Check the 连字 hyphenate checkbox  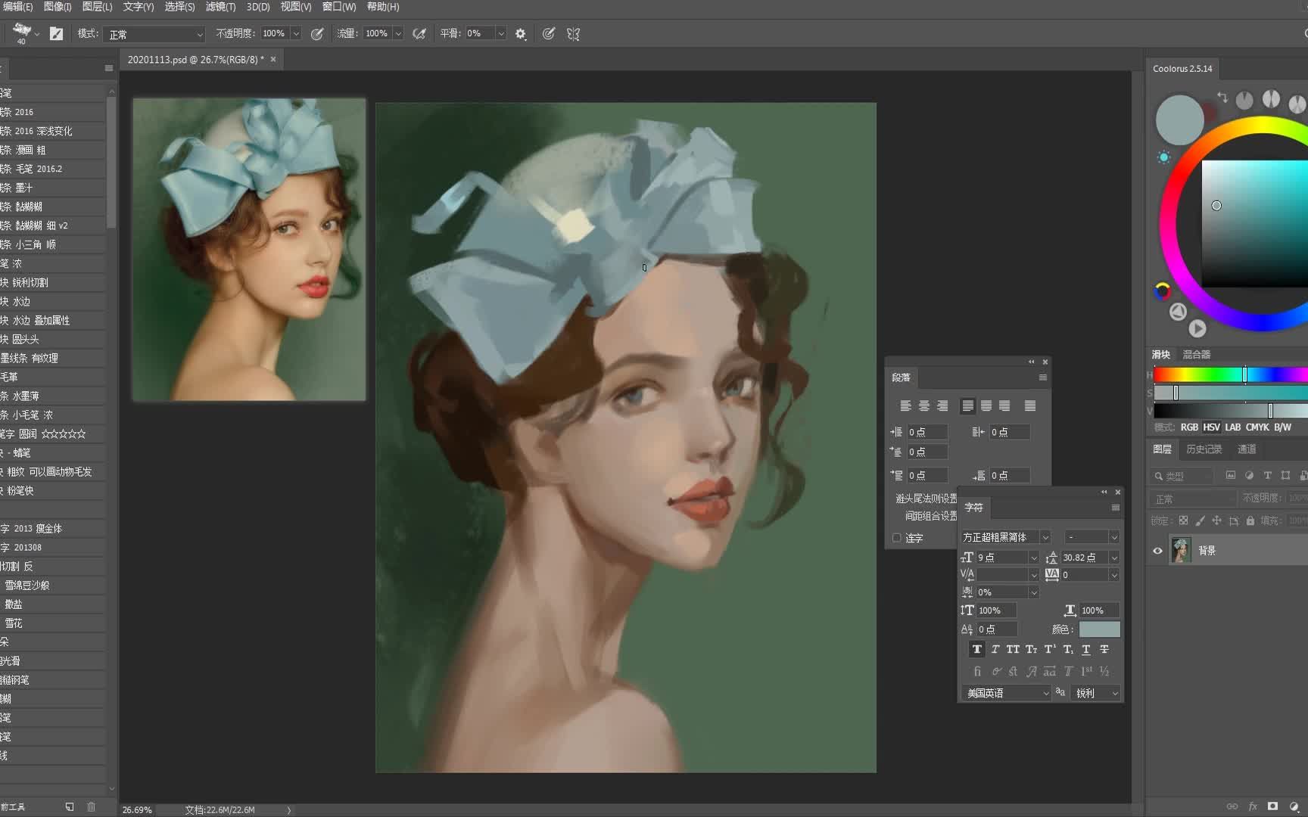click(x=896, y=538)
